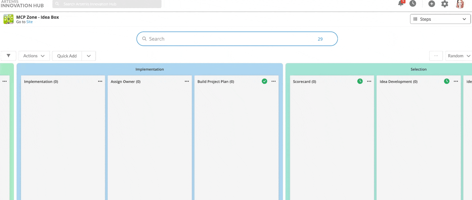Screen dimensions: 472x200
Task: Click the Assign Owner (0) step title
Action: point(125,82)
